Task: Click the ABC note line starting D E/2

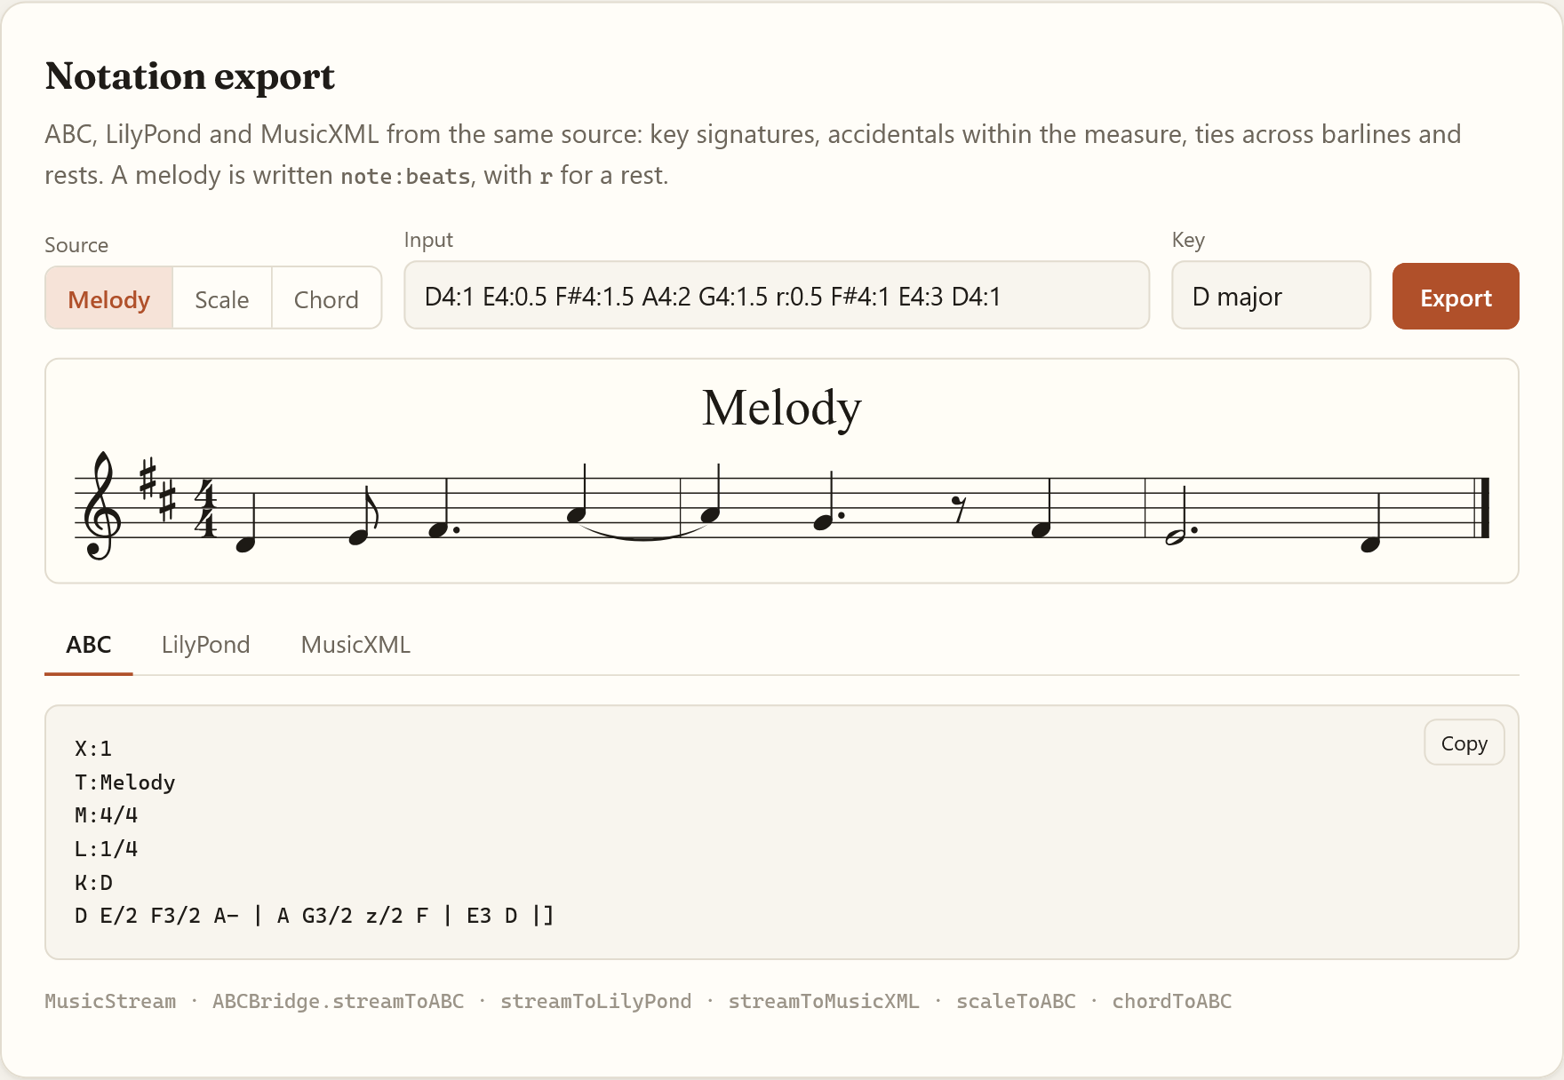Action: click(x=315, y=916)
